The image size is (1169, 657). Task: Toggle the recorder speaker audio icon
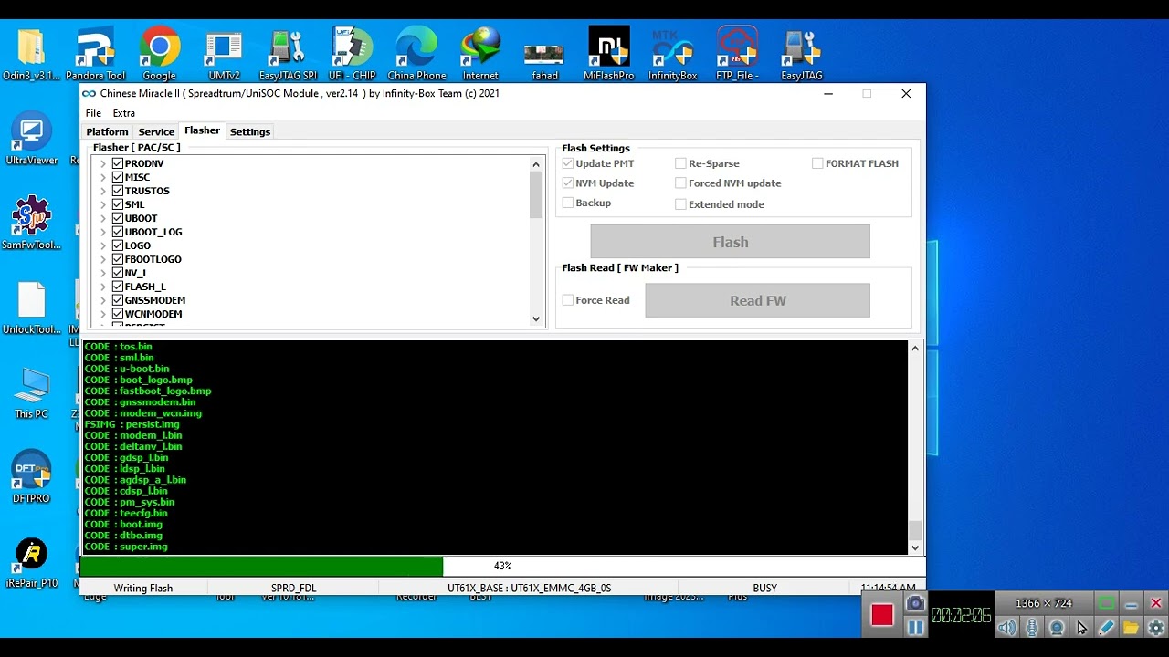click(1006, 628)
